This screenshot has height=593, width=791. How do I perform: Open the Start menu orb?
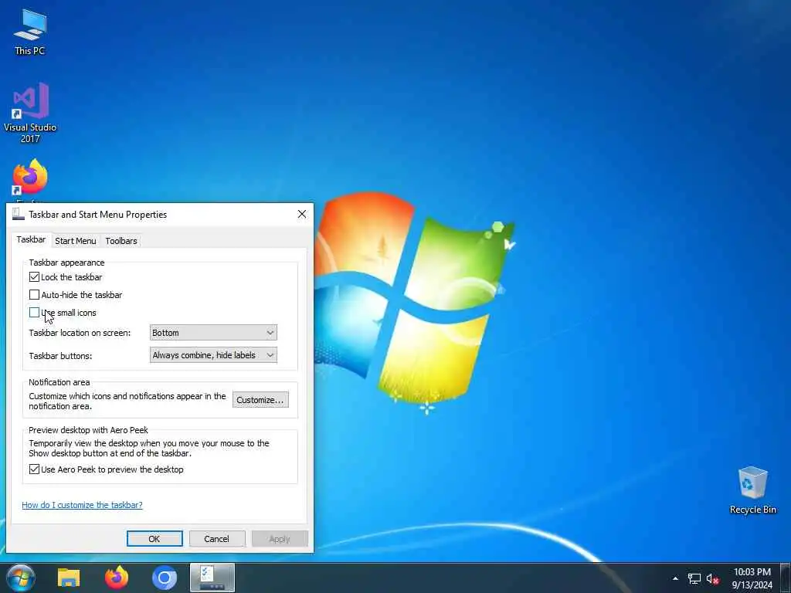coord(21,578)
